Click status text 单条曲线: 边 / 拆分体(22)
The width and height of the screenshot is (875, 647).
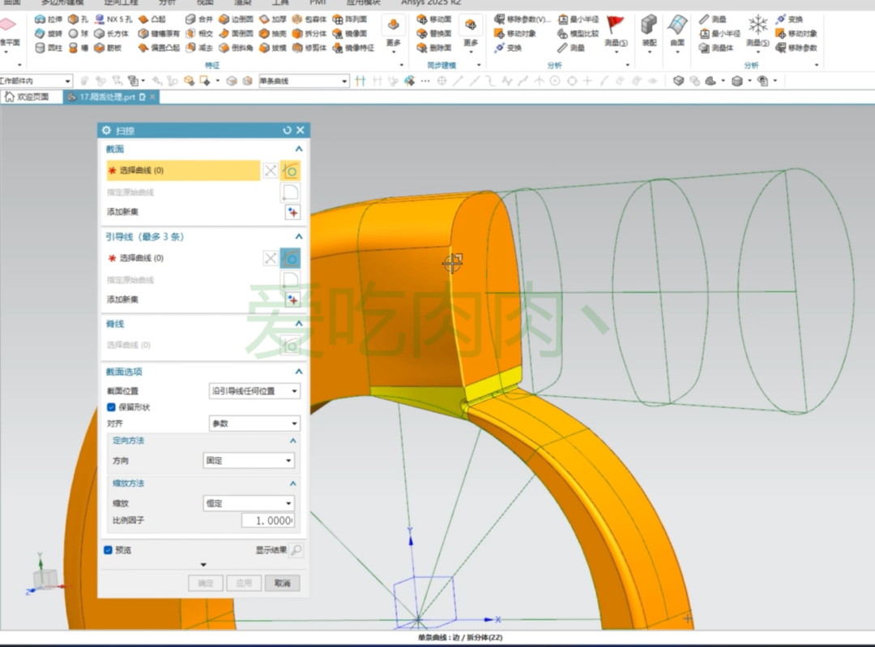[x=461, y=637]
